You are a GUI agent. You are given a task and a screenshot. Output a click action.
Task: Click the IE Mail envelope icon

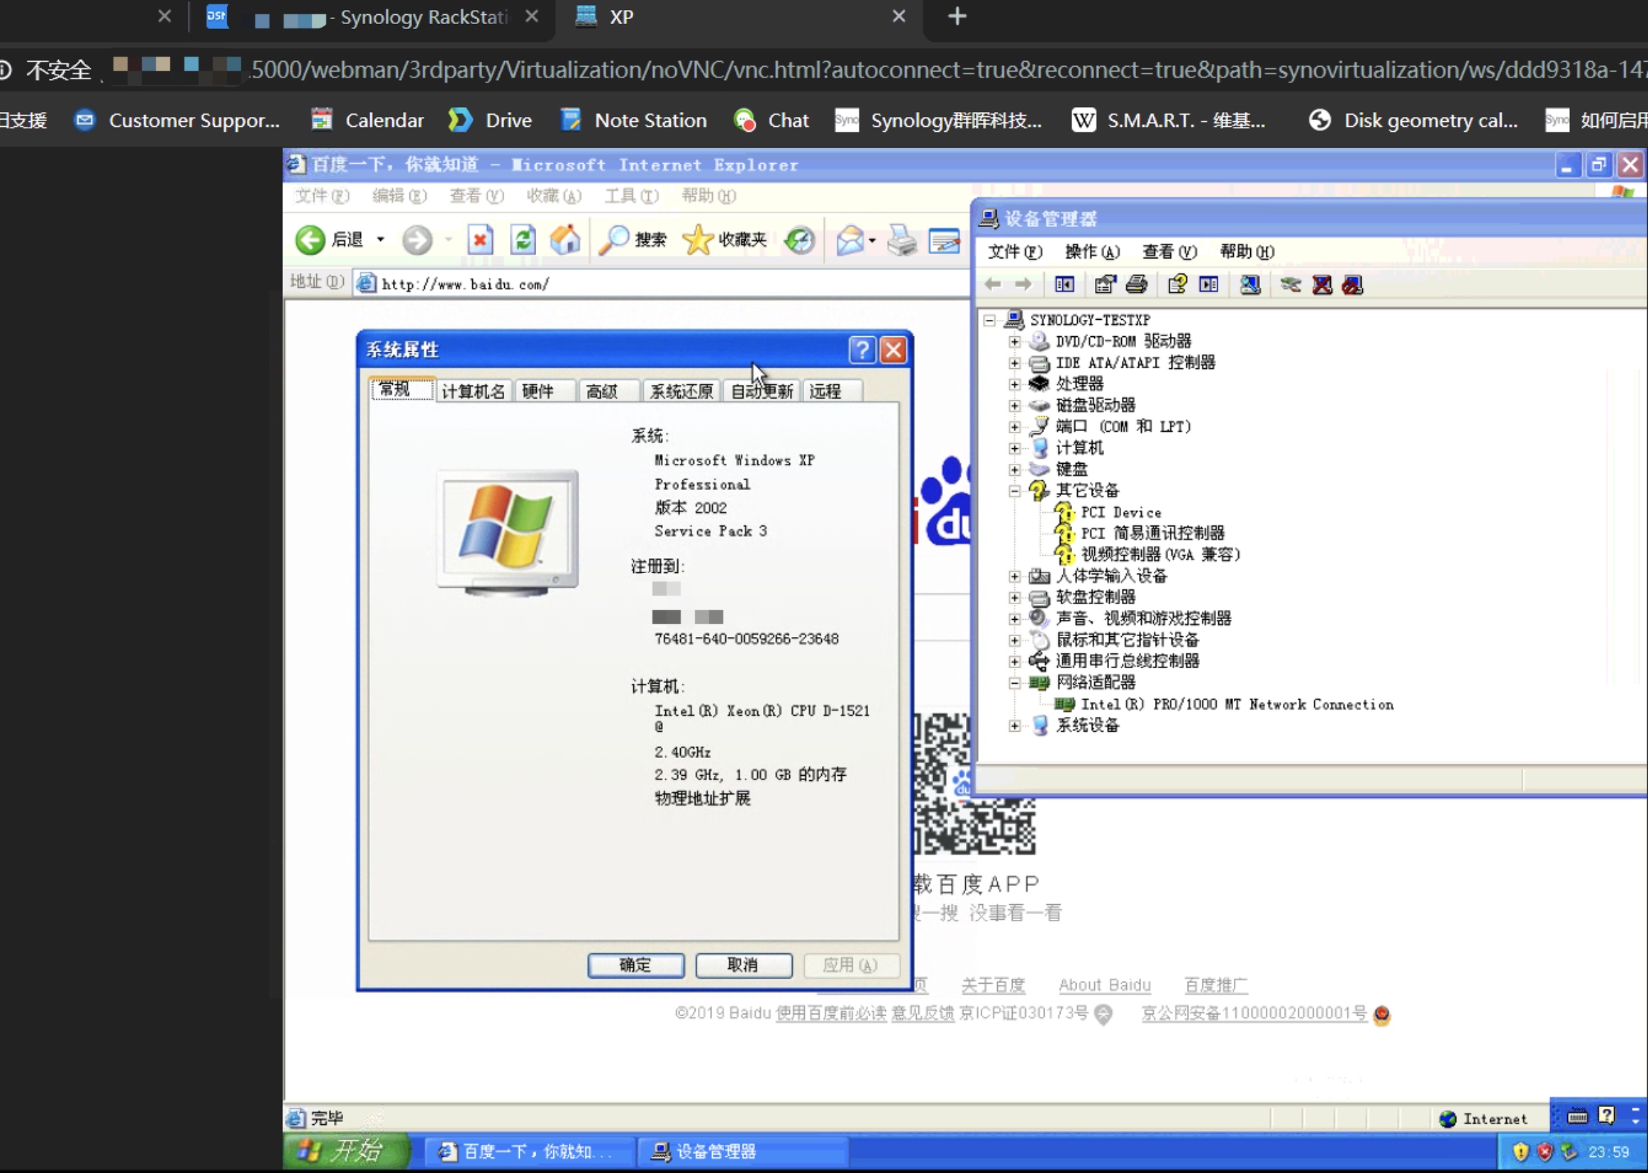point(850,240)
